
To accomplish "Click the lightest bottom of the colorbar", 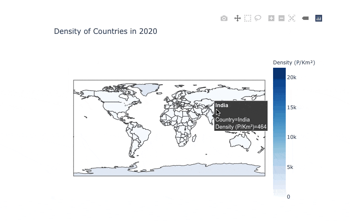I will [279, 194].
